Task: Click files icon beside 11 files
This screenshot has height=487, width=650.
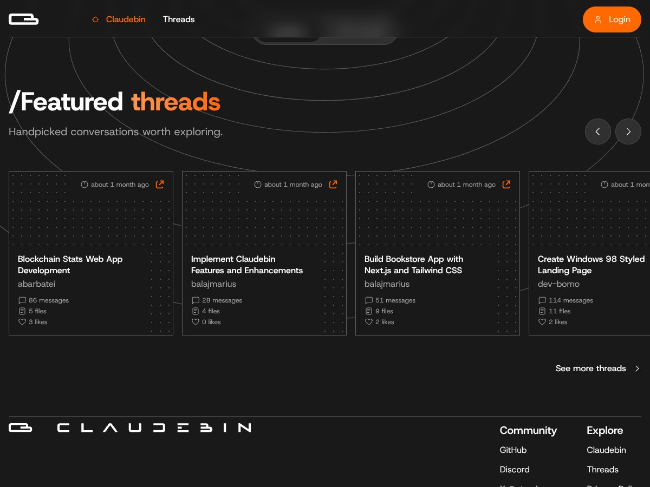Action: click(x=542, y=311)
